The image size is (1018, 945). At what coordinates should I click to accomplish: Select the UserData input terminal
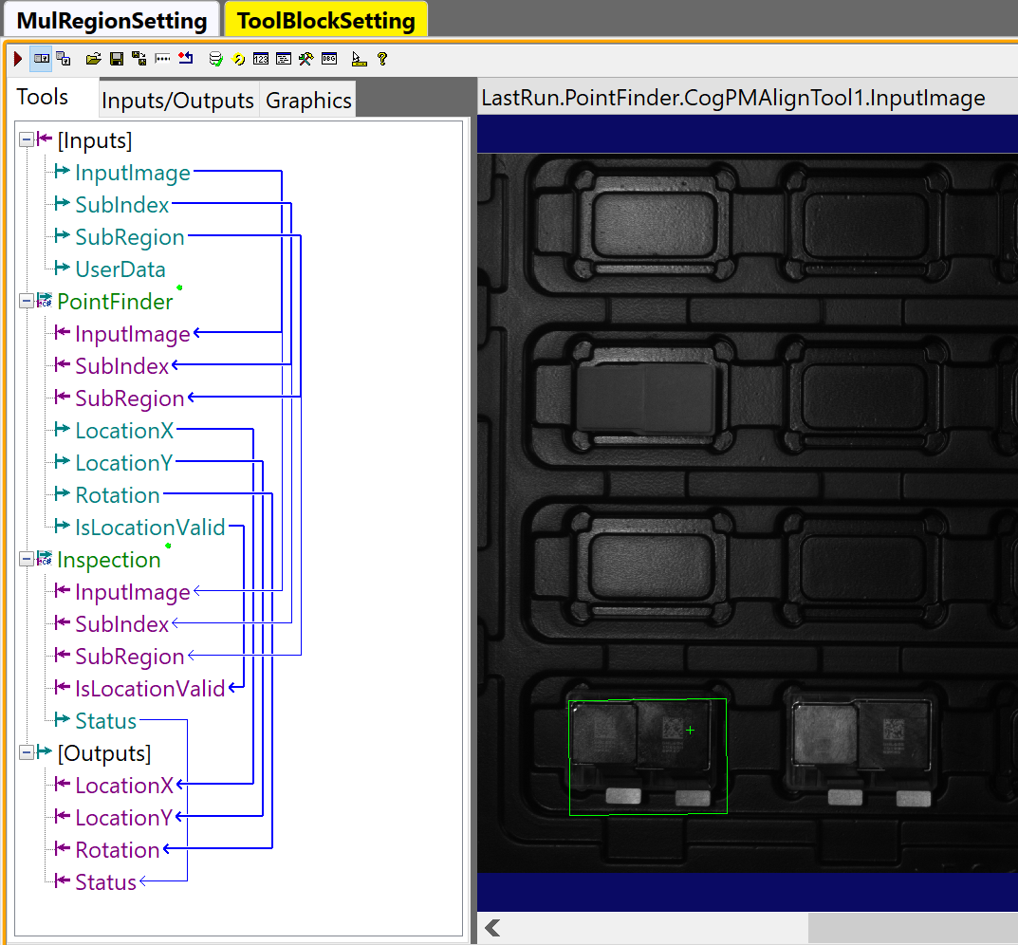point(120,269)
